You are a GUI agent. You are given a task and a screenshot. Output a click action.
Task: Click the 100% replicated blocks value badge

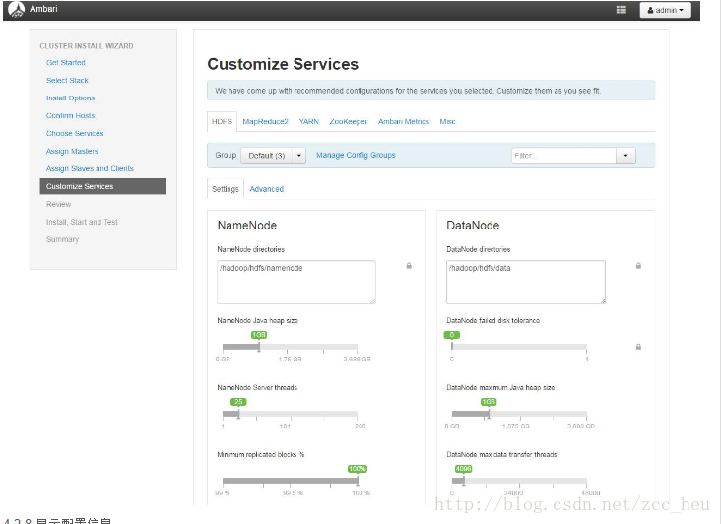click(358, 469)
